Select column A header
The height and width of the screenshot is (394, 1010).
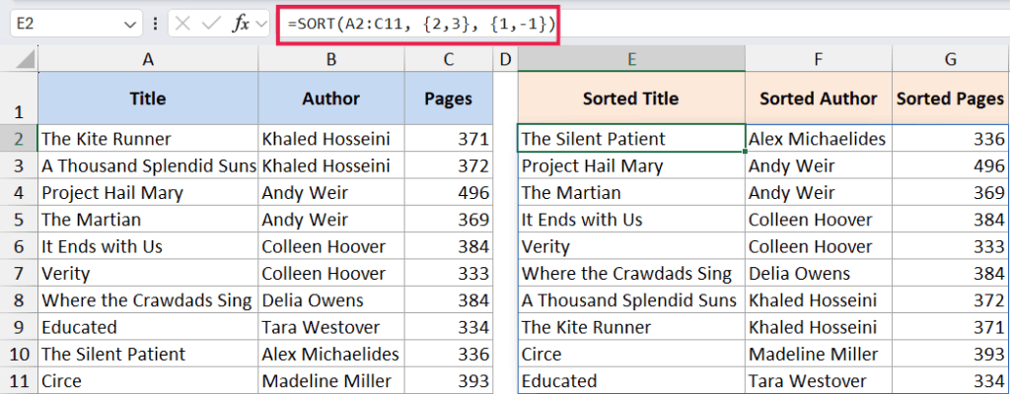(148, 59)
